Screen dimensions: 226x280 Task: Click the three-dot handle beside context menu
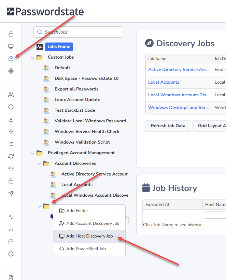tap(129, 220)
